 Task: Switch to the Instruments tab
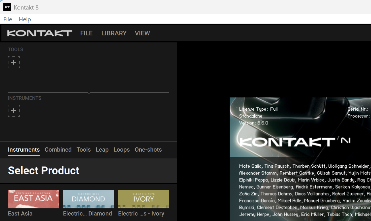pos(24,150)
